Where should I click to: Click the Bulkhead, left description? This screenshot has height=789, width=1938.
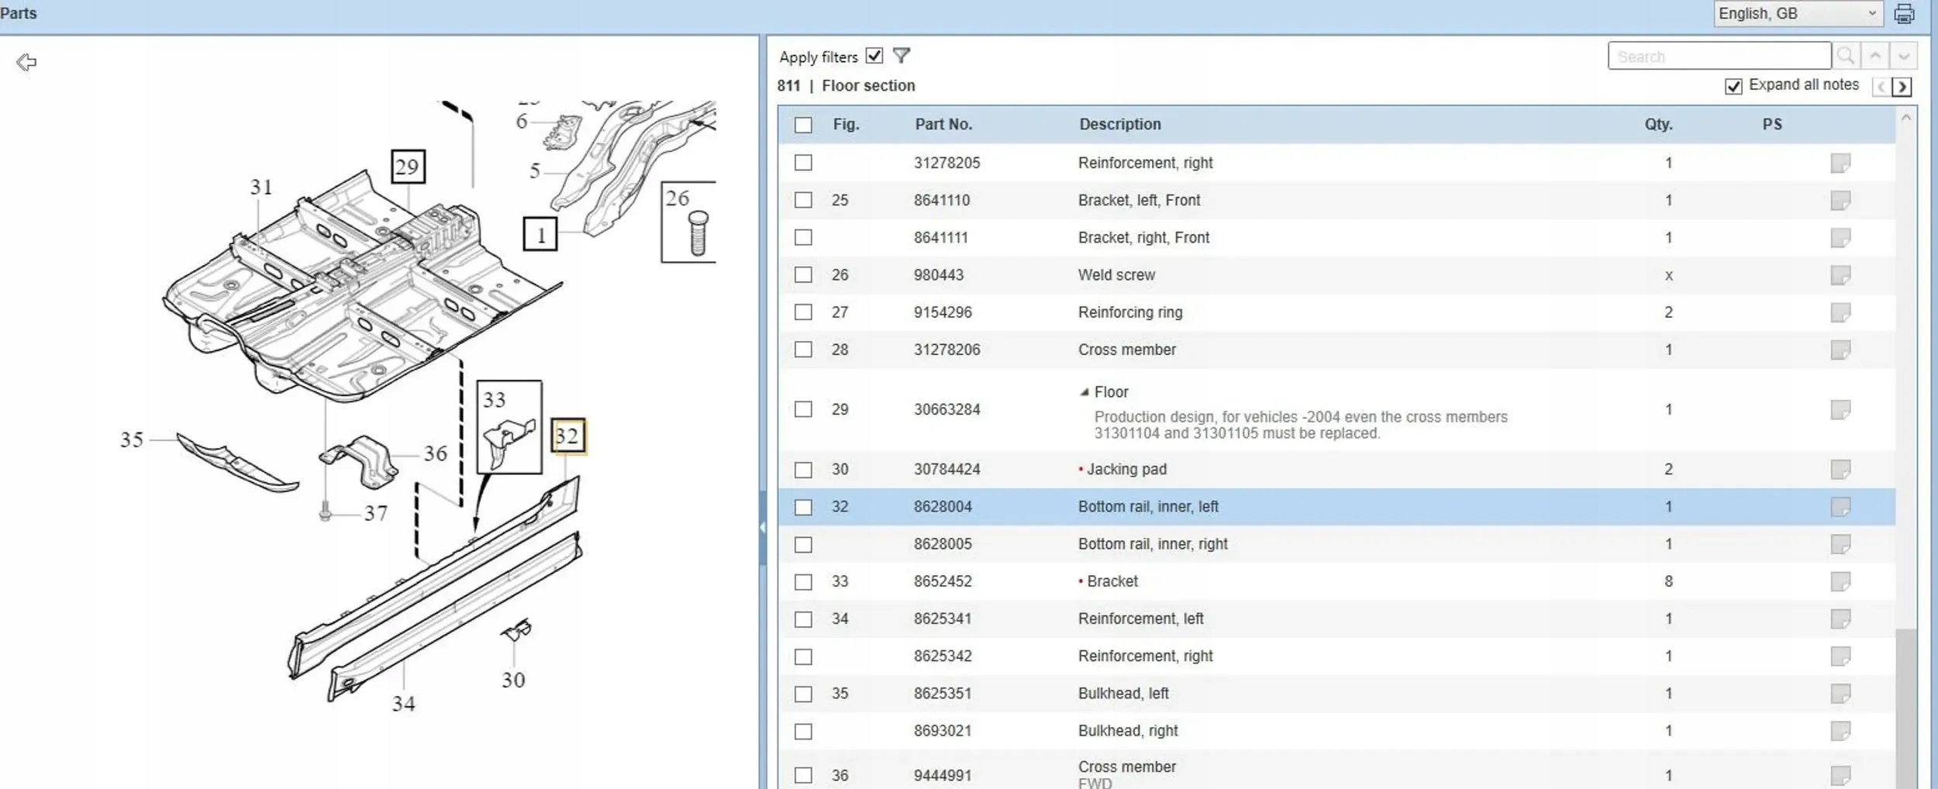(1123, 694)
